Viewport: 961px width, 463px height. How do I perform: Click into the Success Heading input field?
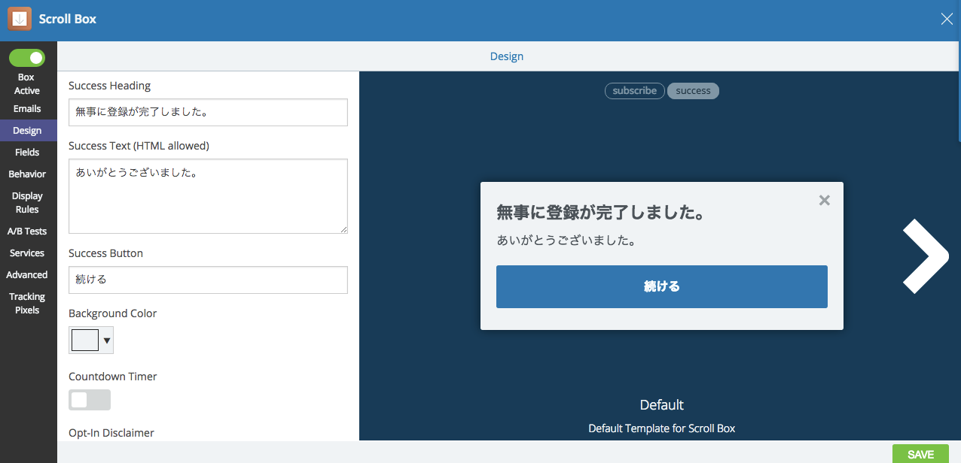click(208, 112)
